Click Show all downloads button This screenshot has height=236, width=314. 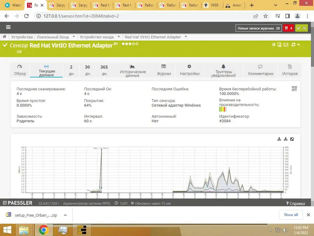[x=291, y=215]
